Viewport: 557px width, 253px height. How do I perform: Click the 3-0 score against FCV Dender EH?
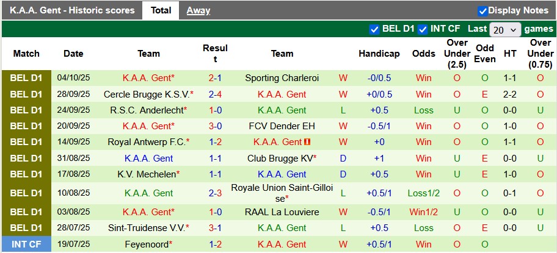tap(215, 126)
